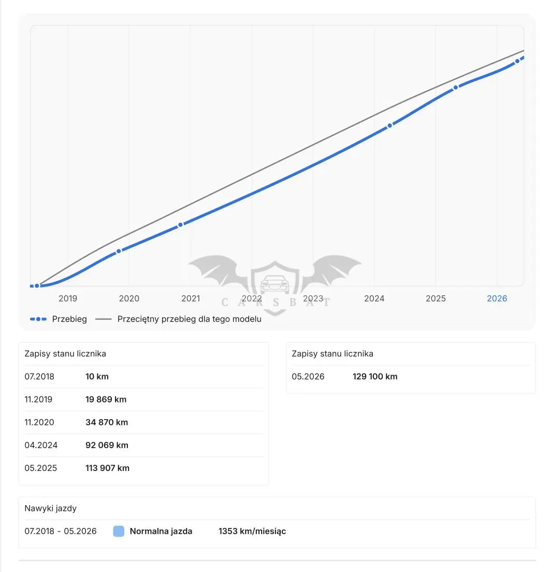
Task: Click the 1353 km/miesiąc value
Action: coord(252,531)
